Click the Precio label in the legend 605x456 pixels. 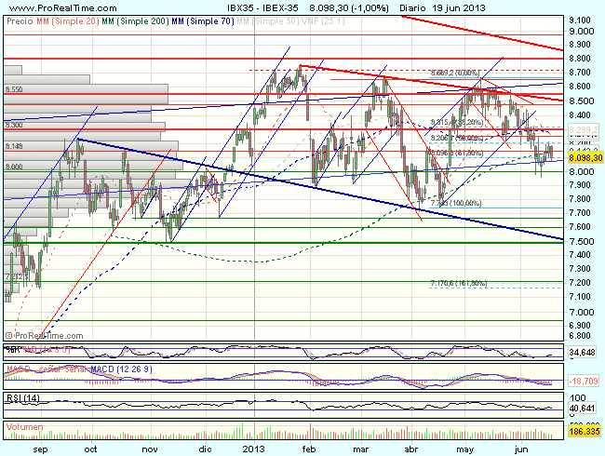pyautogui.click(x=17, y=20)
